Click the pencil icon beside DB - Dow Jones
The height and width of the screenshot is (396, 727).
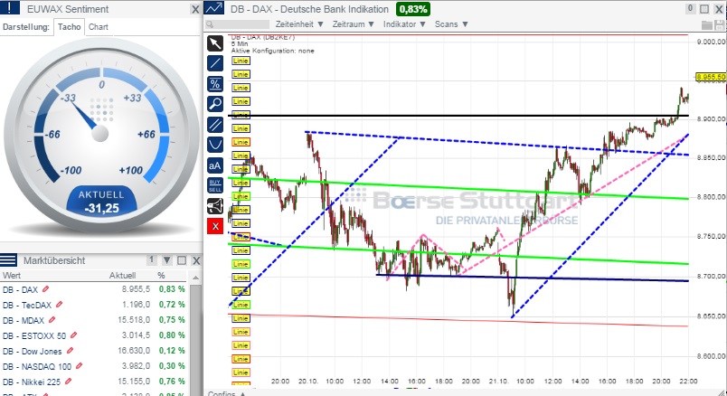pos(70,351)
